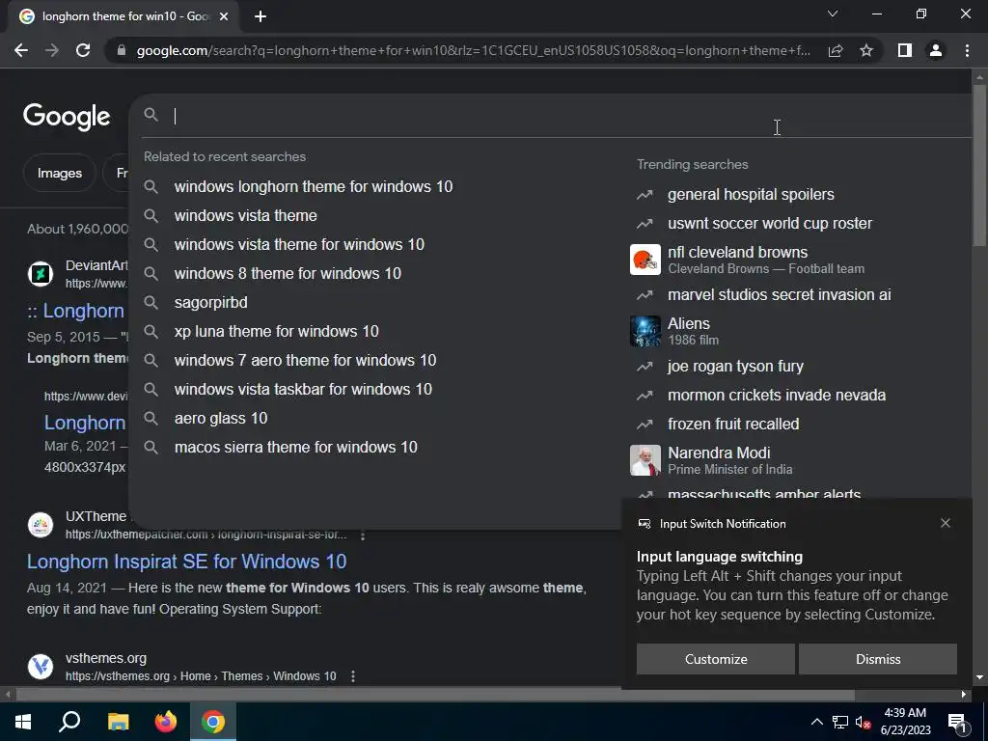Open the tab search chevron

[x=833, y=14]
